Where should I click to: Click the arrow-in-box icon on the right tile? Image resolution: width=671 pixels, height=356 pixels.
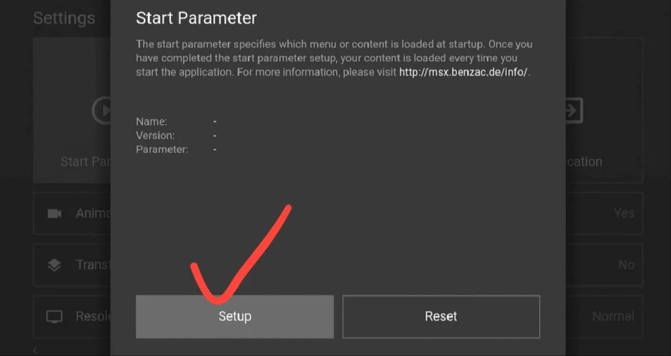point(574,110)
